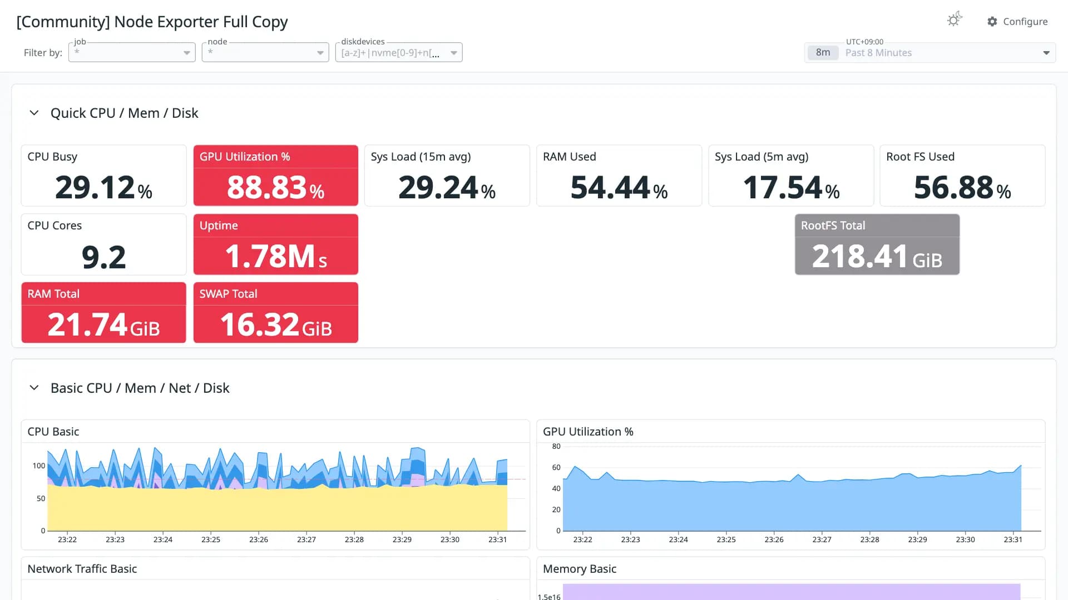Collapse the Basic CPU / Mem / Net / Disk section
This screenshot has width=1068, height=600.
(34, 388)
